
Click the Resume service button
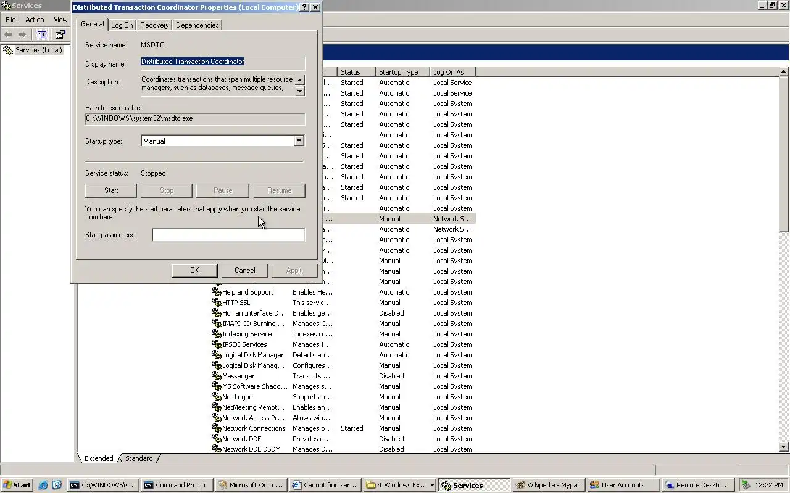[279, 190]
